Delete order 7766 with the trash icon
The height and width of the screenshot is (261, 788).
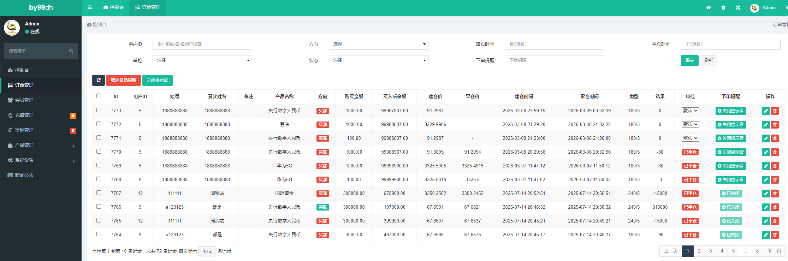pyautogui.click(x=775, y=207)
